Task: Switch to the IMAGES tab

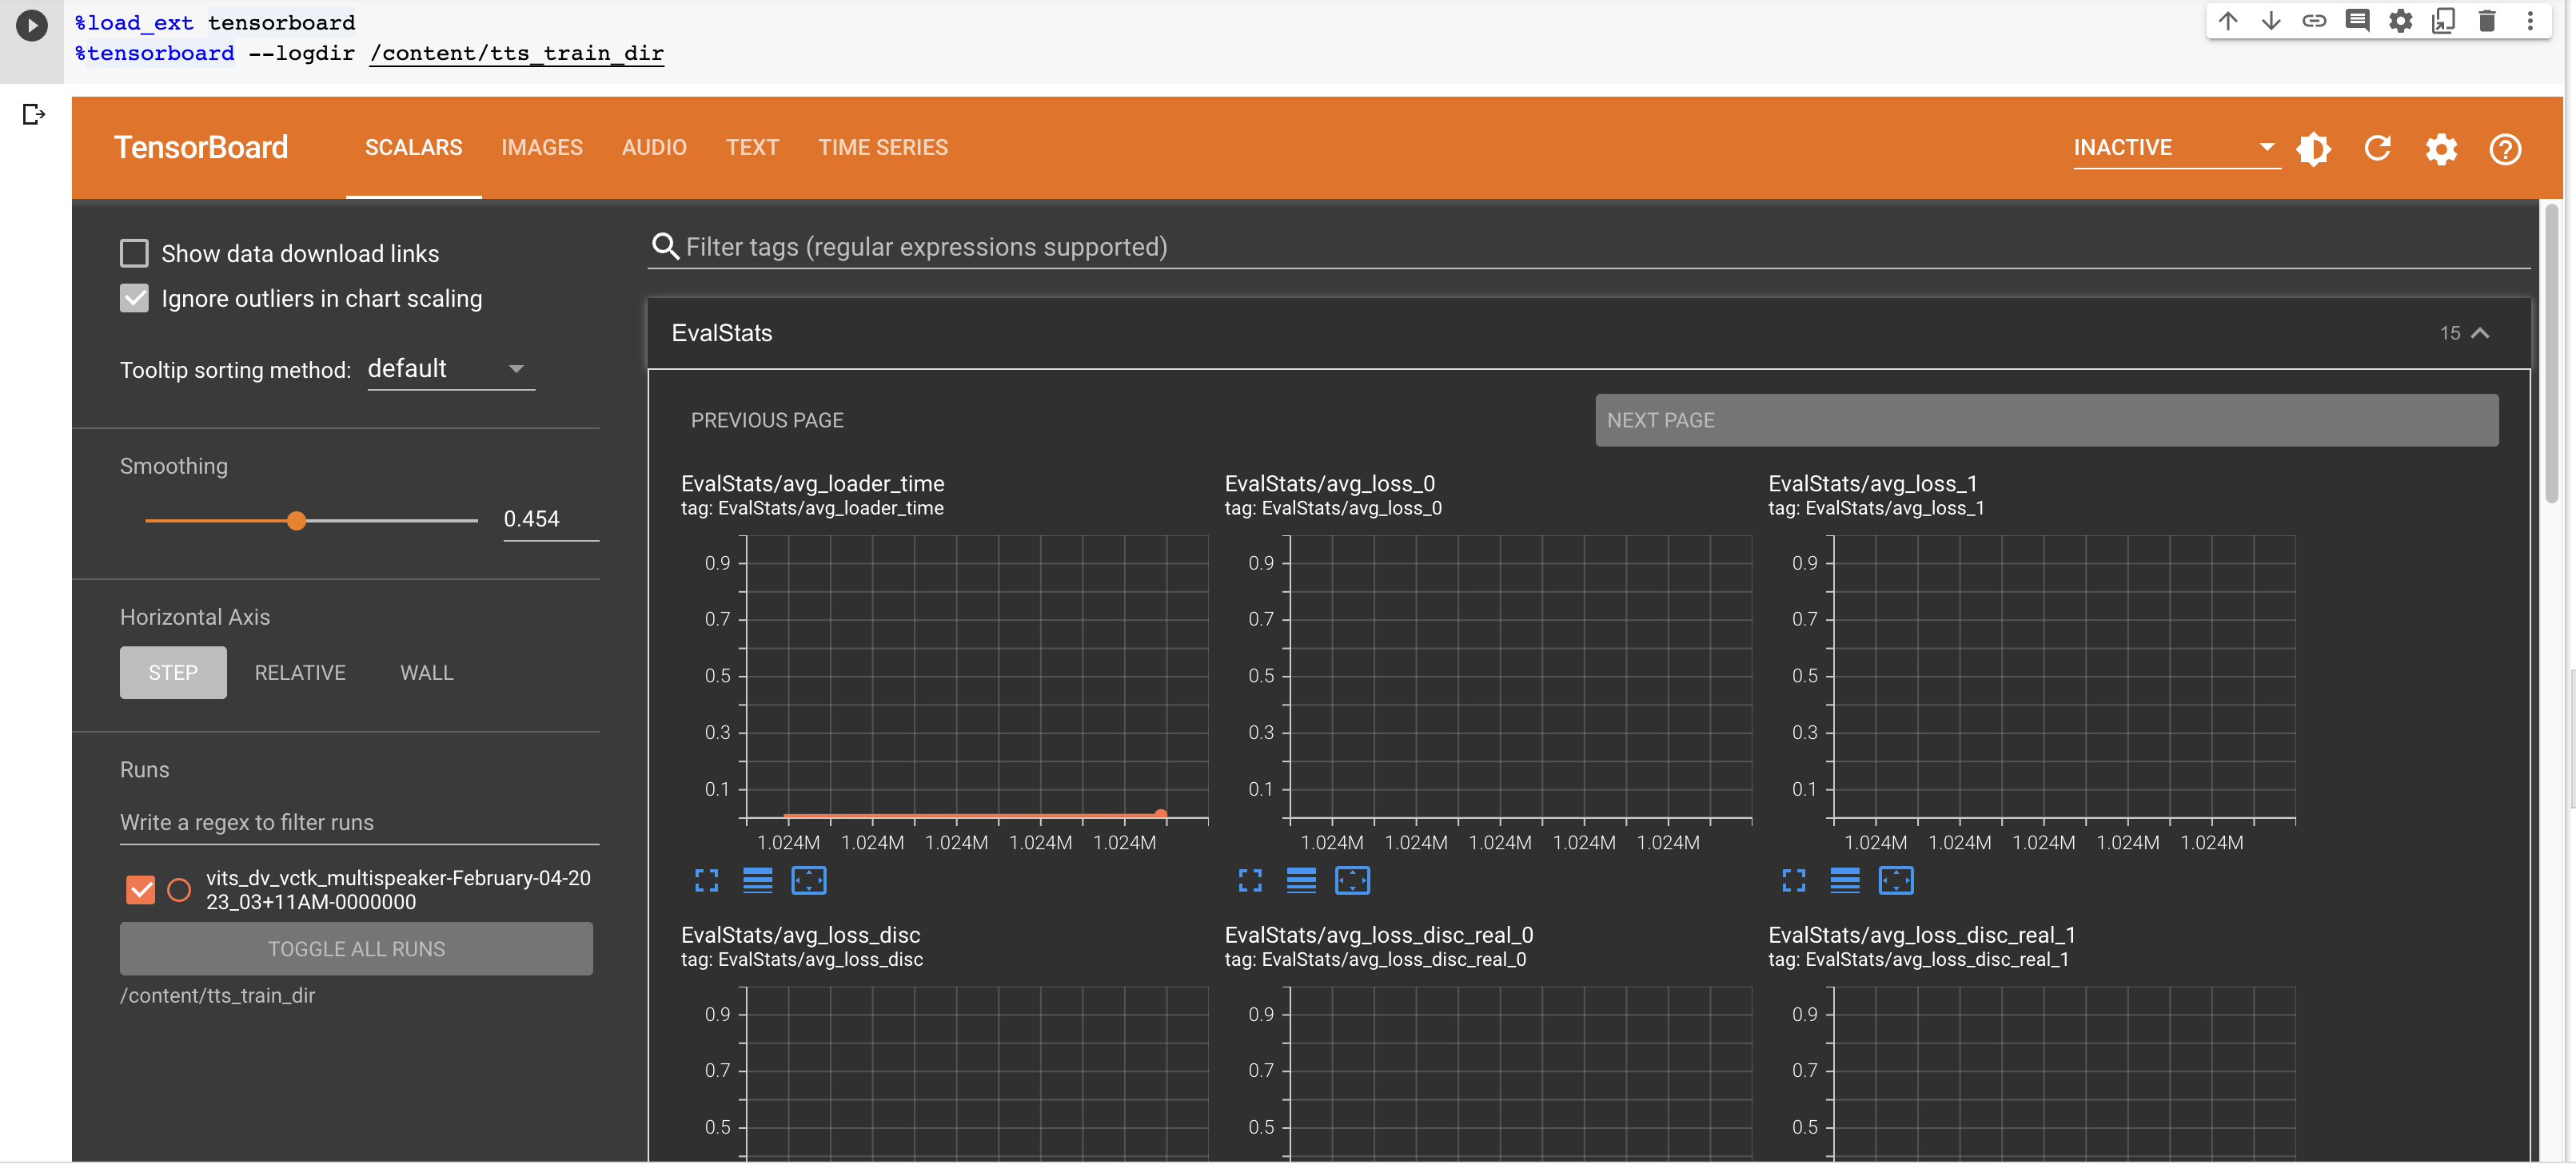Action: pos(540,146)
